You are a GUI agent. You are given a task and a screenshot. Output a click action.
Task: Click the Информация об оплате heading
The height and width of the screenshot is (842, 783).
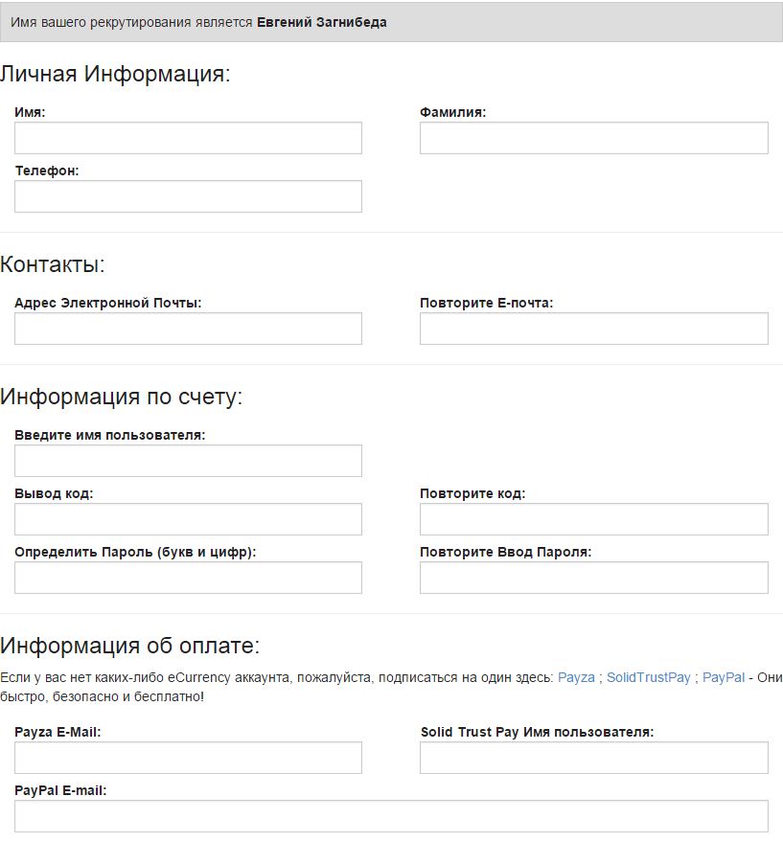(129, 645)
